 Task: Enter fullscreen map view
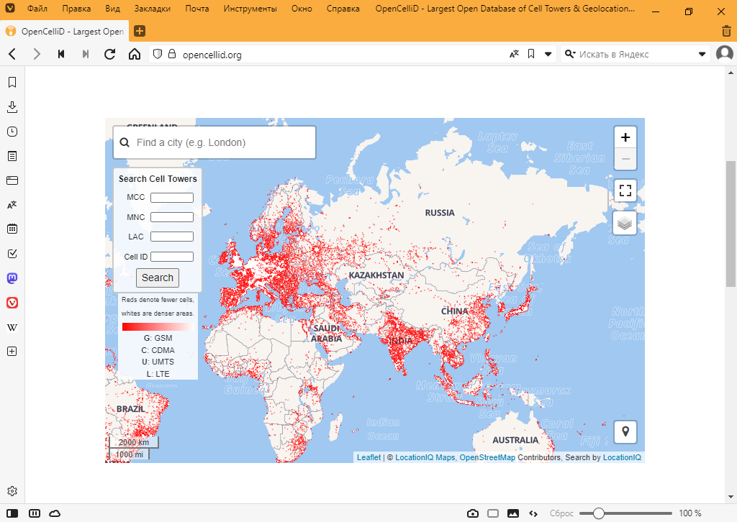(625, 191)
